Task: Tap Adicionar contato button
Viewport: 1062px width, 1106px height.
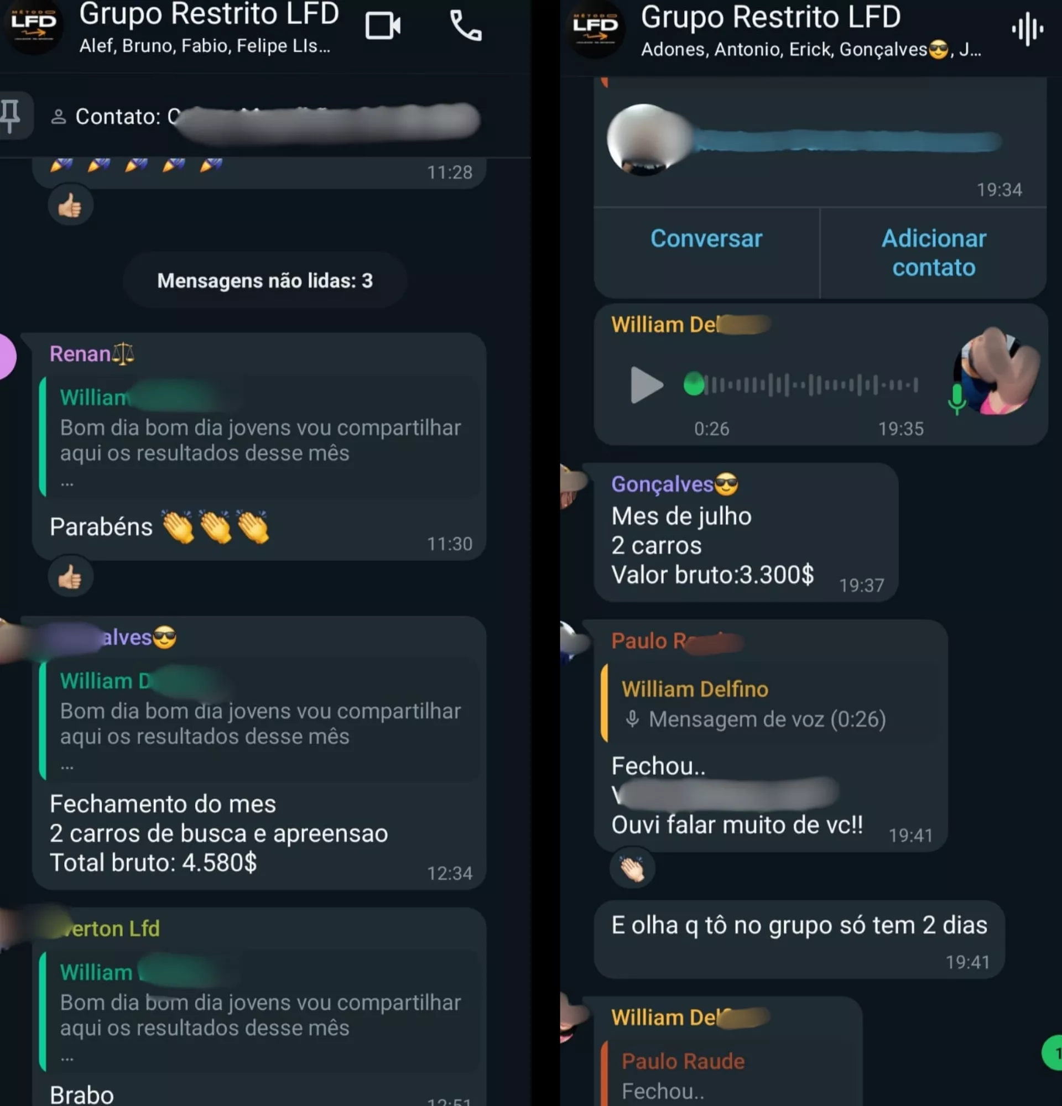Action: (933, 252)
